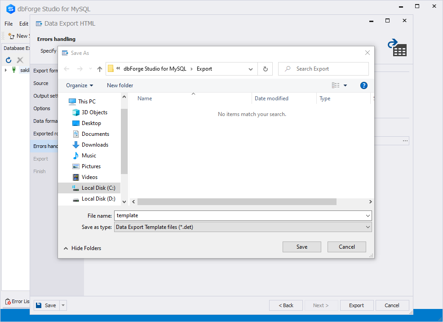Click Save template button in Data Export wizard
The image size is (443, 322).
47,305
